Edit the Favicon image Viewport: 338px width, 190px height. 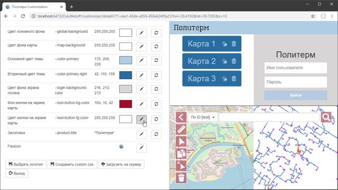click(142, 148)
